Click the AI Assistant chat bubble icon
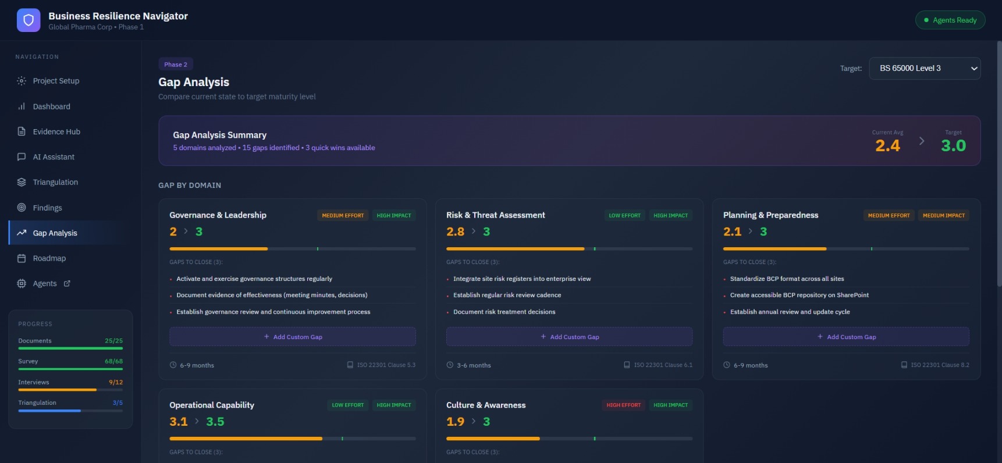Viewport: 1002px width, 463px height. (22, 157)
